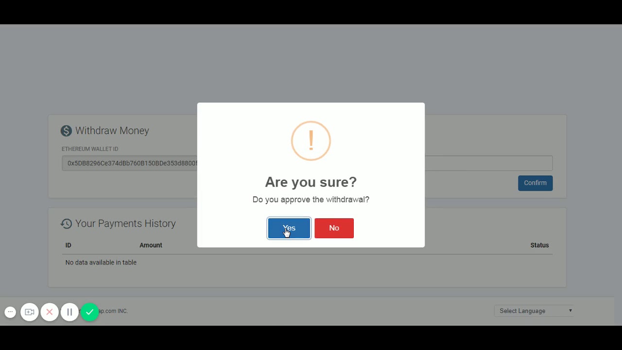This screenshot has height=350, width=622.
Task: Sort by the Amount column header
Action: (x=151, y=245)
